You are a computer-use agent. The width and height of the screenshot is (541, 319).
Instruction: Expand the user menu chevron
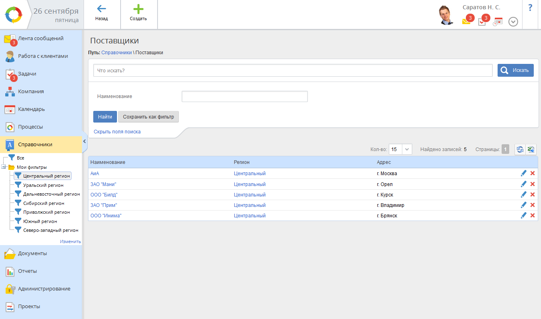tap(513, 22)
